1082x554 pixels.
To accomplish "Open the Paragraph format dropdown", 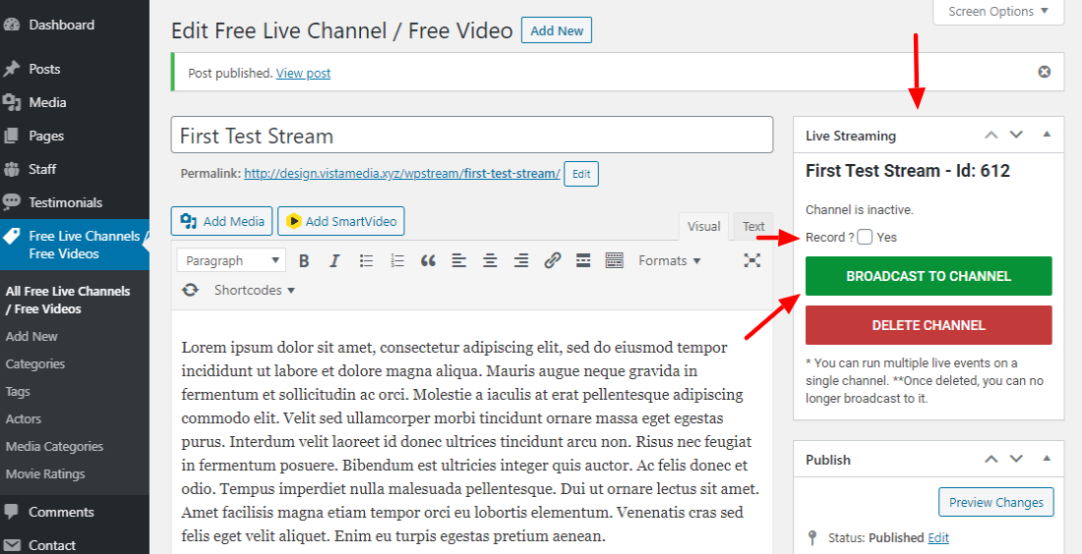I will [232, 260].
